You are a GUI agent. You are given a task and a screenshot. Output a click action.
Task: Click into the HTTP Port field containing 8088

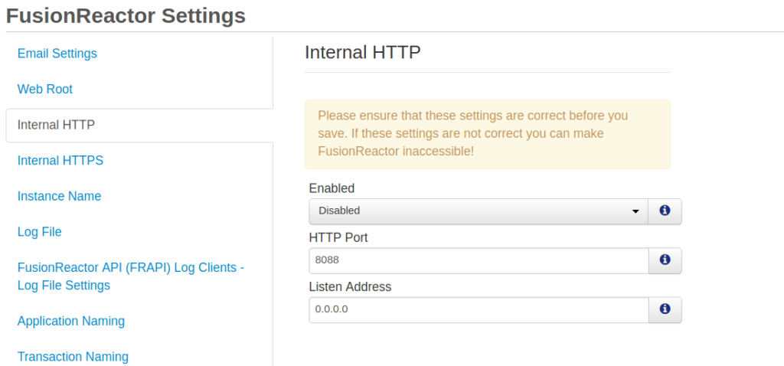point(479,260)
